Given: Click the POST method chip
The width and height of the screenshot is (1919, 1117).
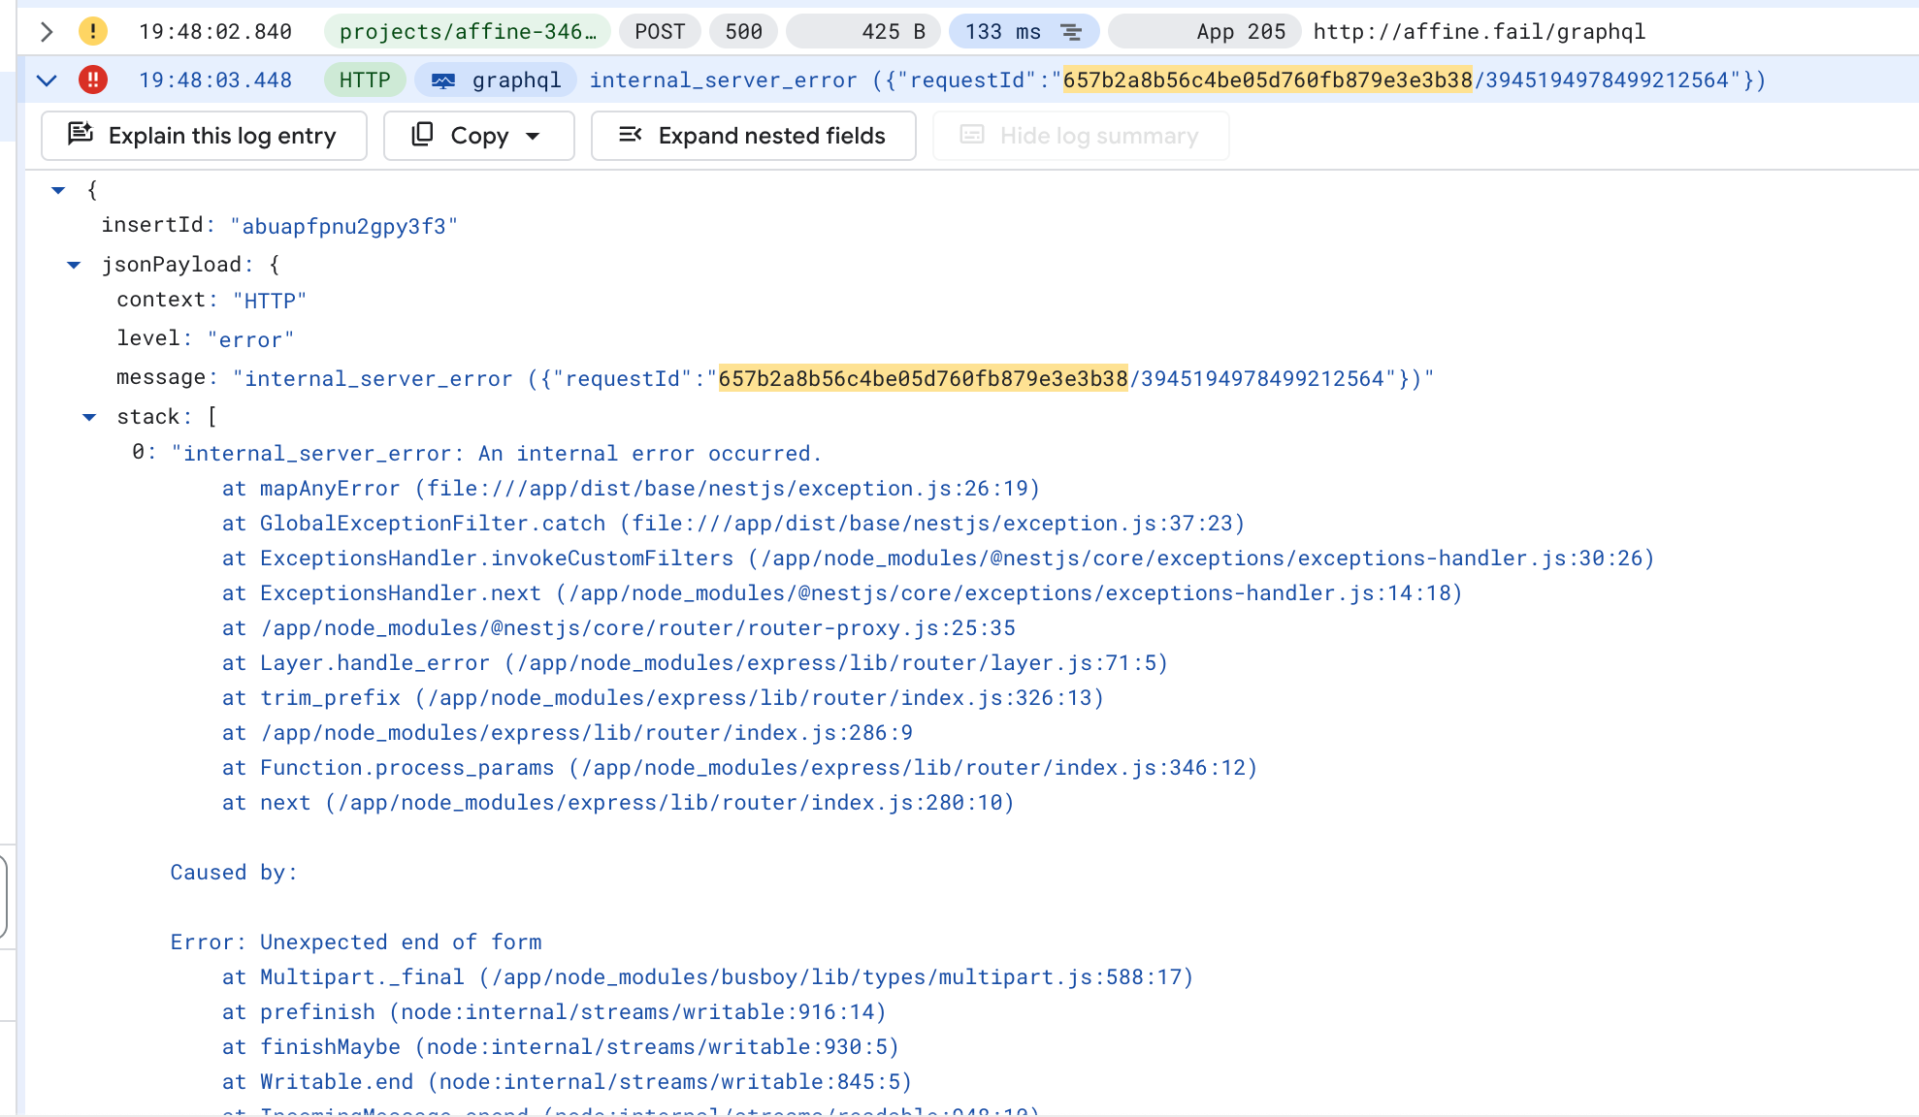Looking at the screenshot, I should (x=660, y=32).
